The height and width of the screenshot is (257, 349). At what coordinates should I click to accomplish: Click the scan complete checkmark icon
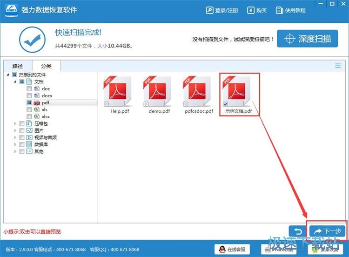click(x=32, y=40)
